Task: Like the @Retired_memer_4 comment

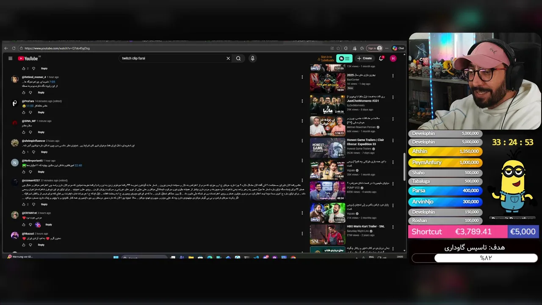Action: click(x=24, y=92)
